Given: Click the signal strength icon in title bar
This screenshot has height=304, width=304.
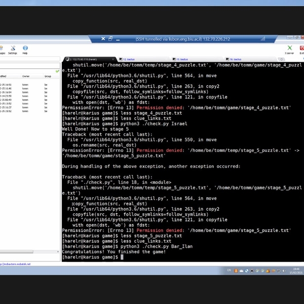Looking at the screenshot, I should 263,39.
